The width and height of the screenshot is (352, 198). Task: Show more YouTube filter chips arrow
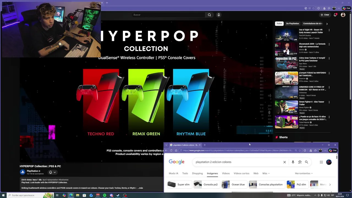(x=327, y=24)
